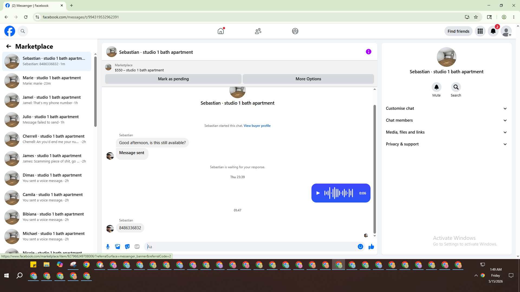The image size is (520, 292).
Task: Open Jamel studio apartment conversation
Action: [x=47, y=100]
